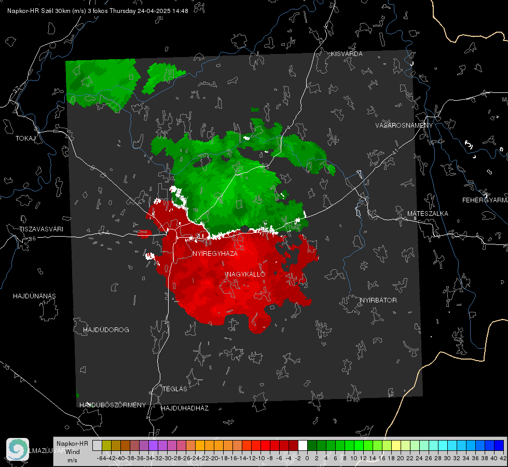Screen dimensions: 508x467
Task: Click the radar title text with date 24-04-2025
Action: pos(98,11)
